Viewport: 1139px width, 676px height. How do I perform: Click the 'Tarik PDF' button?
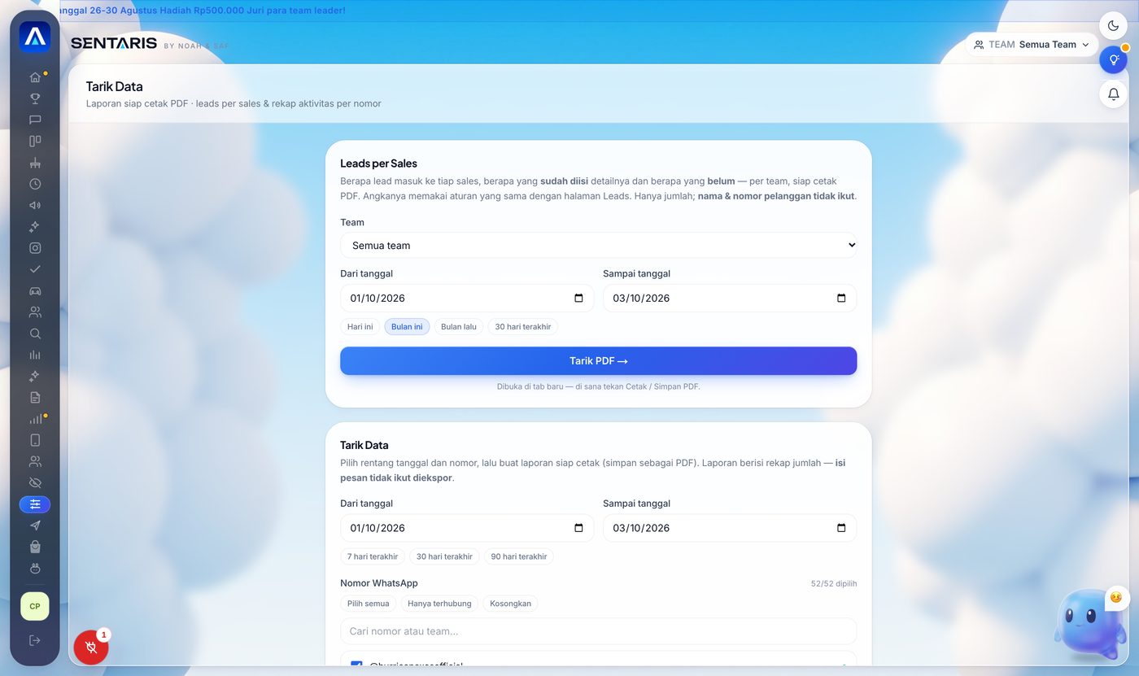point(599,361)
